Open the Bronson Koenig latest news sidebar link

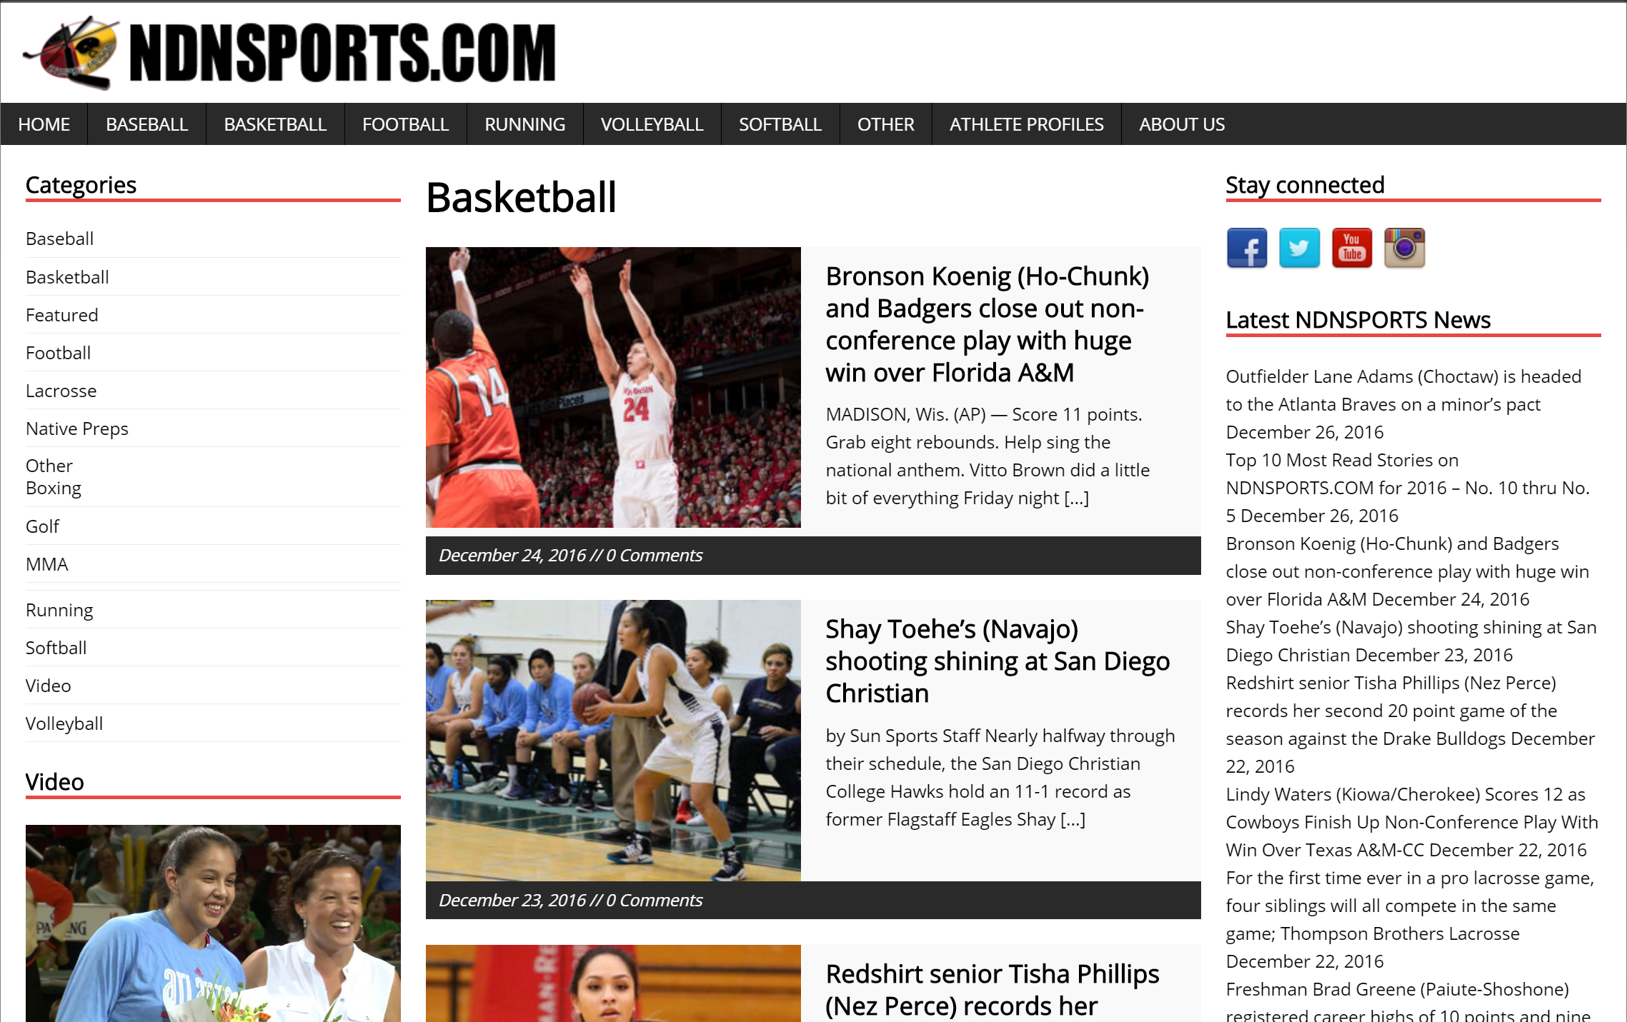(x=1408, y=571)
